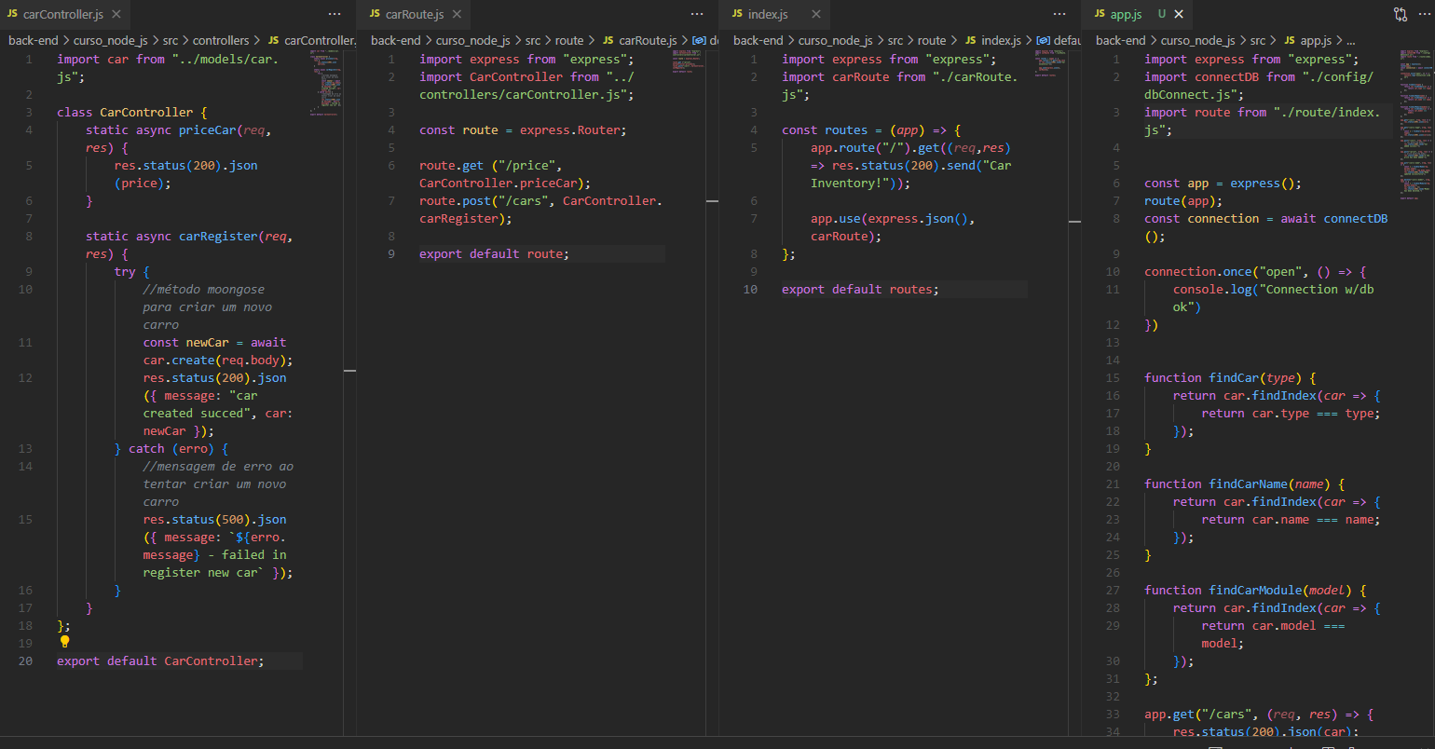Open controllers breadcrumb in carController.js editor

(x=221, y=40)
